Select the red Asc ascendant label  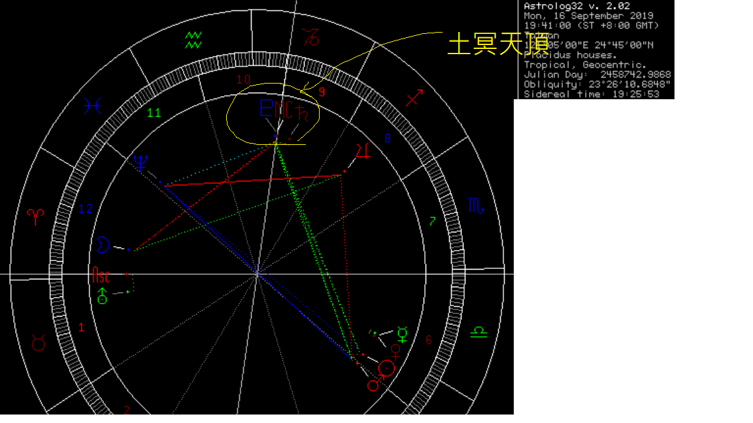(101, 275)
